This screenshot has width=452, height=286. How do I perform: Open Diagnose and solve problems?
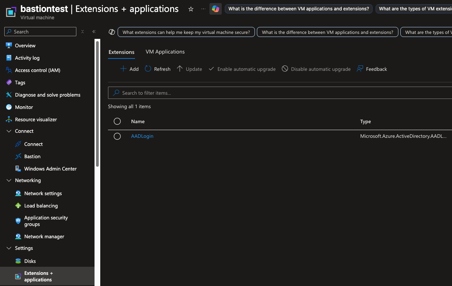pos(47,95)
